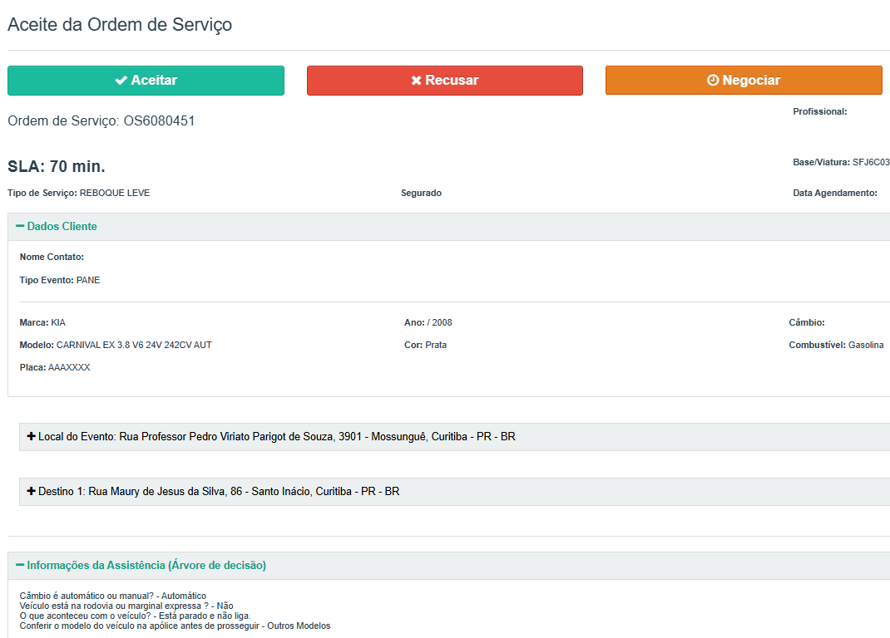Click the plus icon beside Local do Evento

coord(32,436)
